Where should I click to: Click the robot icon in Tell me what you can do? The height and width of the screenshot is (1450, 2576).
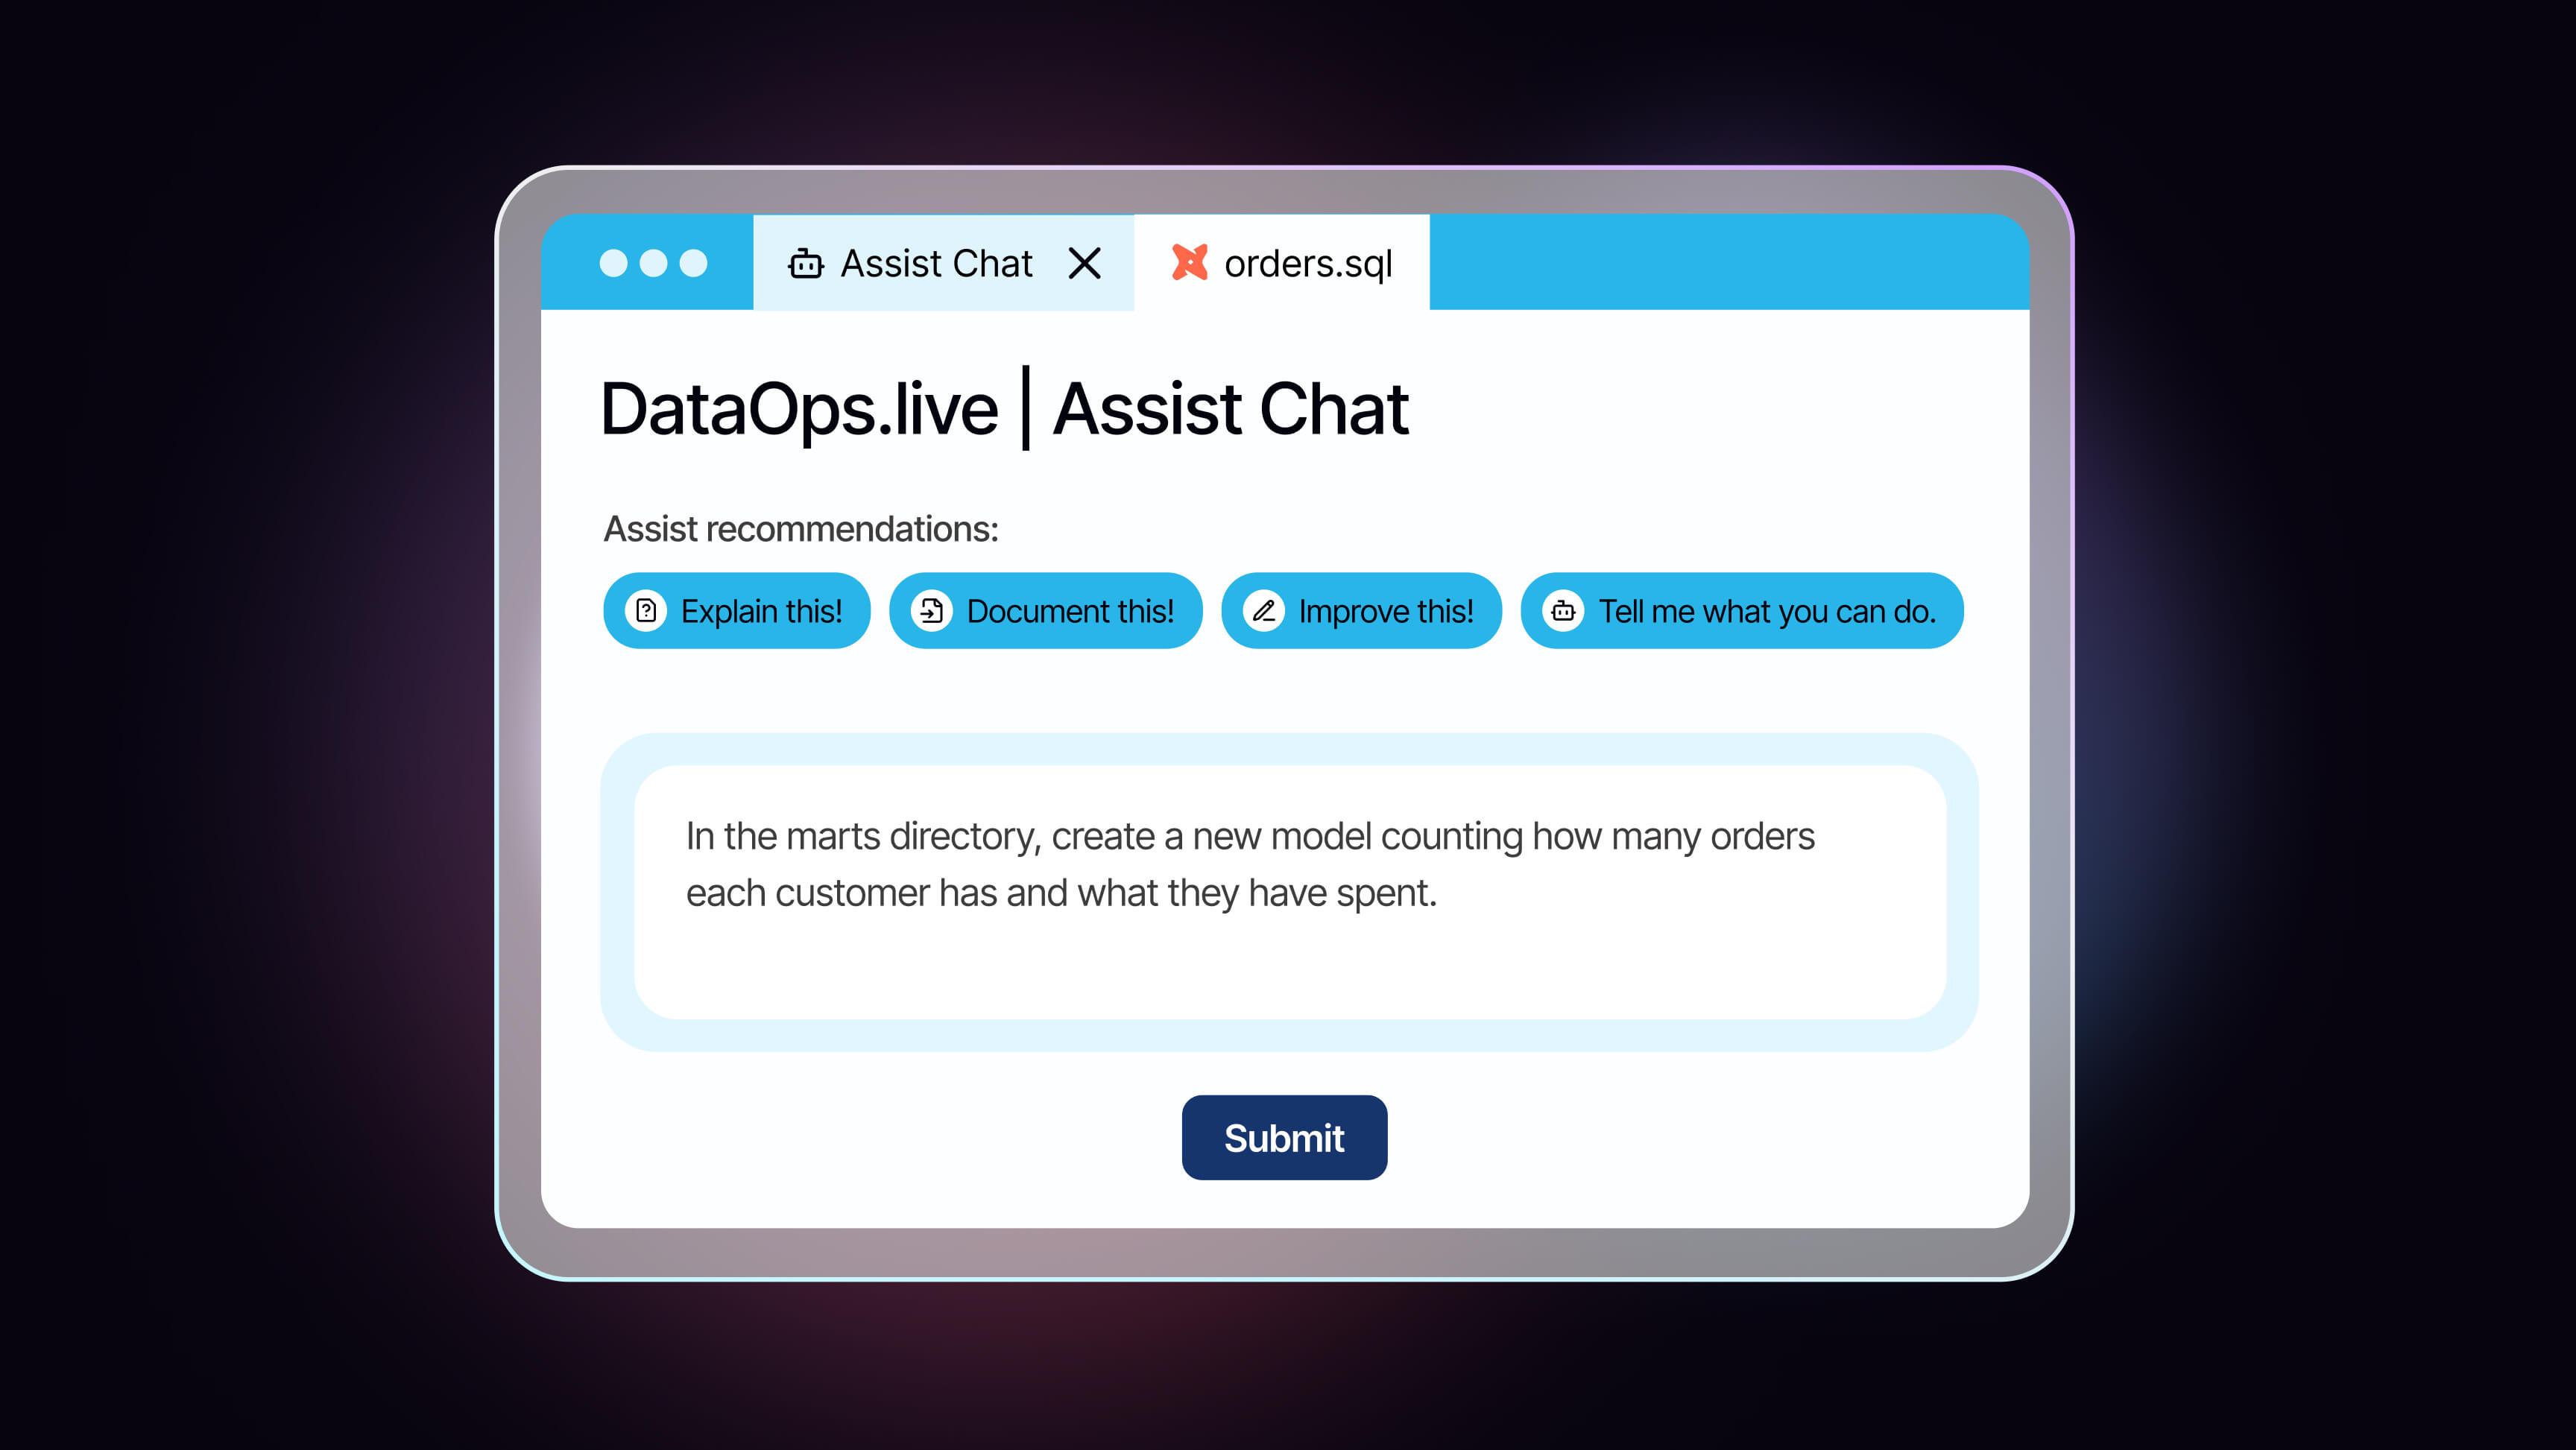click(1564, 610)
